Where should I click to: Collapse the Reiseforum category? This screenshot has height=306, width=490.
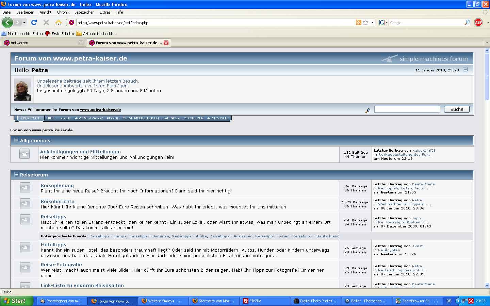pos(16,174)
